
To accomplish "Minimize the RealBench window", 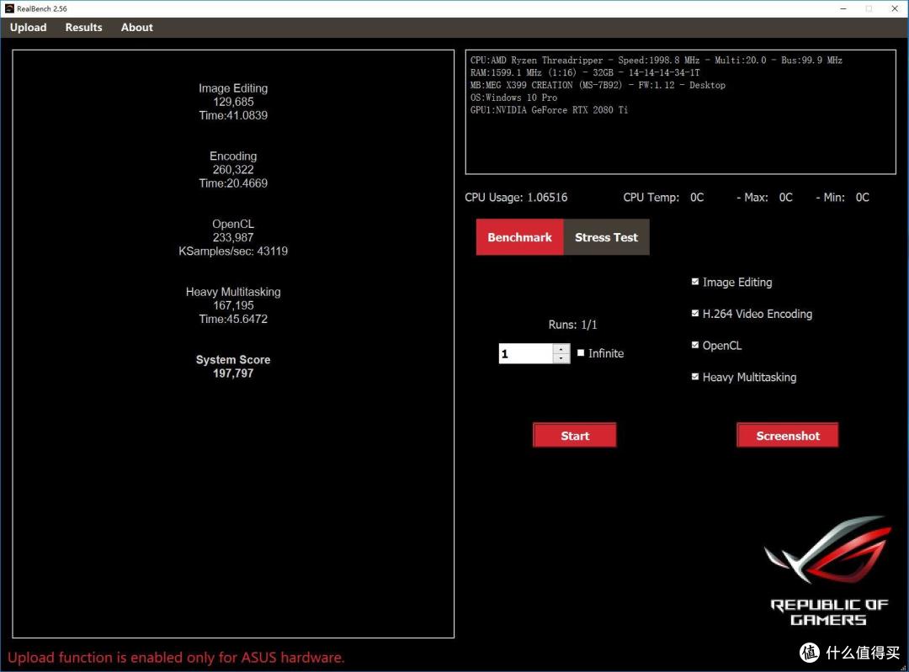I will point(843,8).
